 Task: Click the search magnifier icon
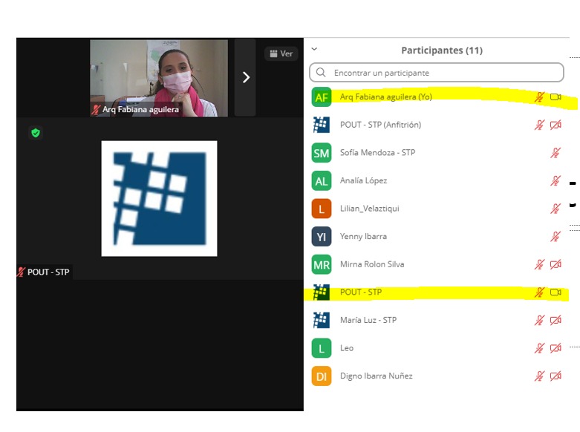(x=321, y=73)
